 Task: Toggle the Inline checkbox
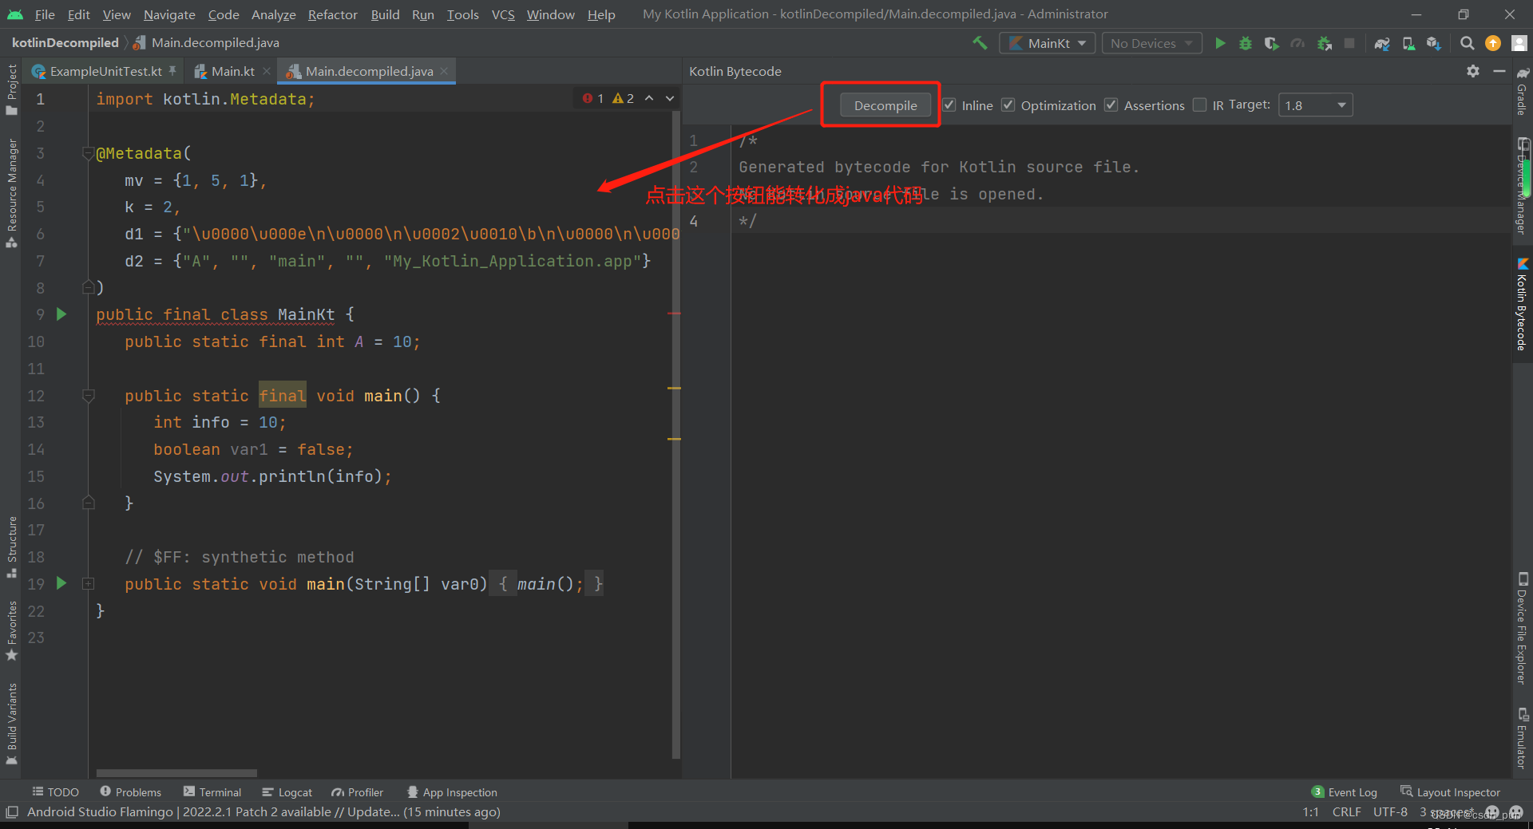[949, 105]
